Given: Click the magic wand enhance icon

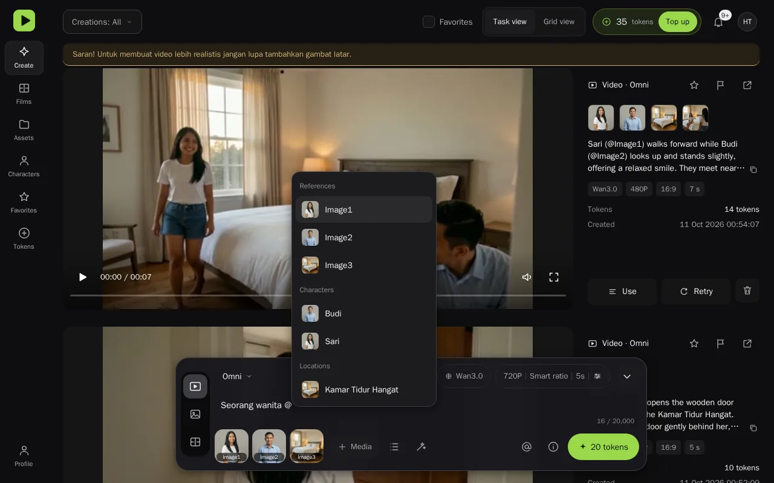Looking at the screenshot, I should click(x=421, y=447).
